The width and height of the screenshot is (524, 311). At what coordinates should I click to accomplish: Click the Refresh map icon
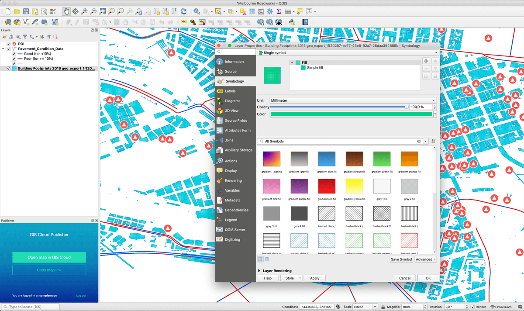(183, 11)
